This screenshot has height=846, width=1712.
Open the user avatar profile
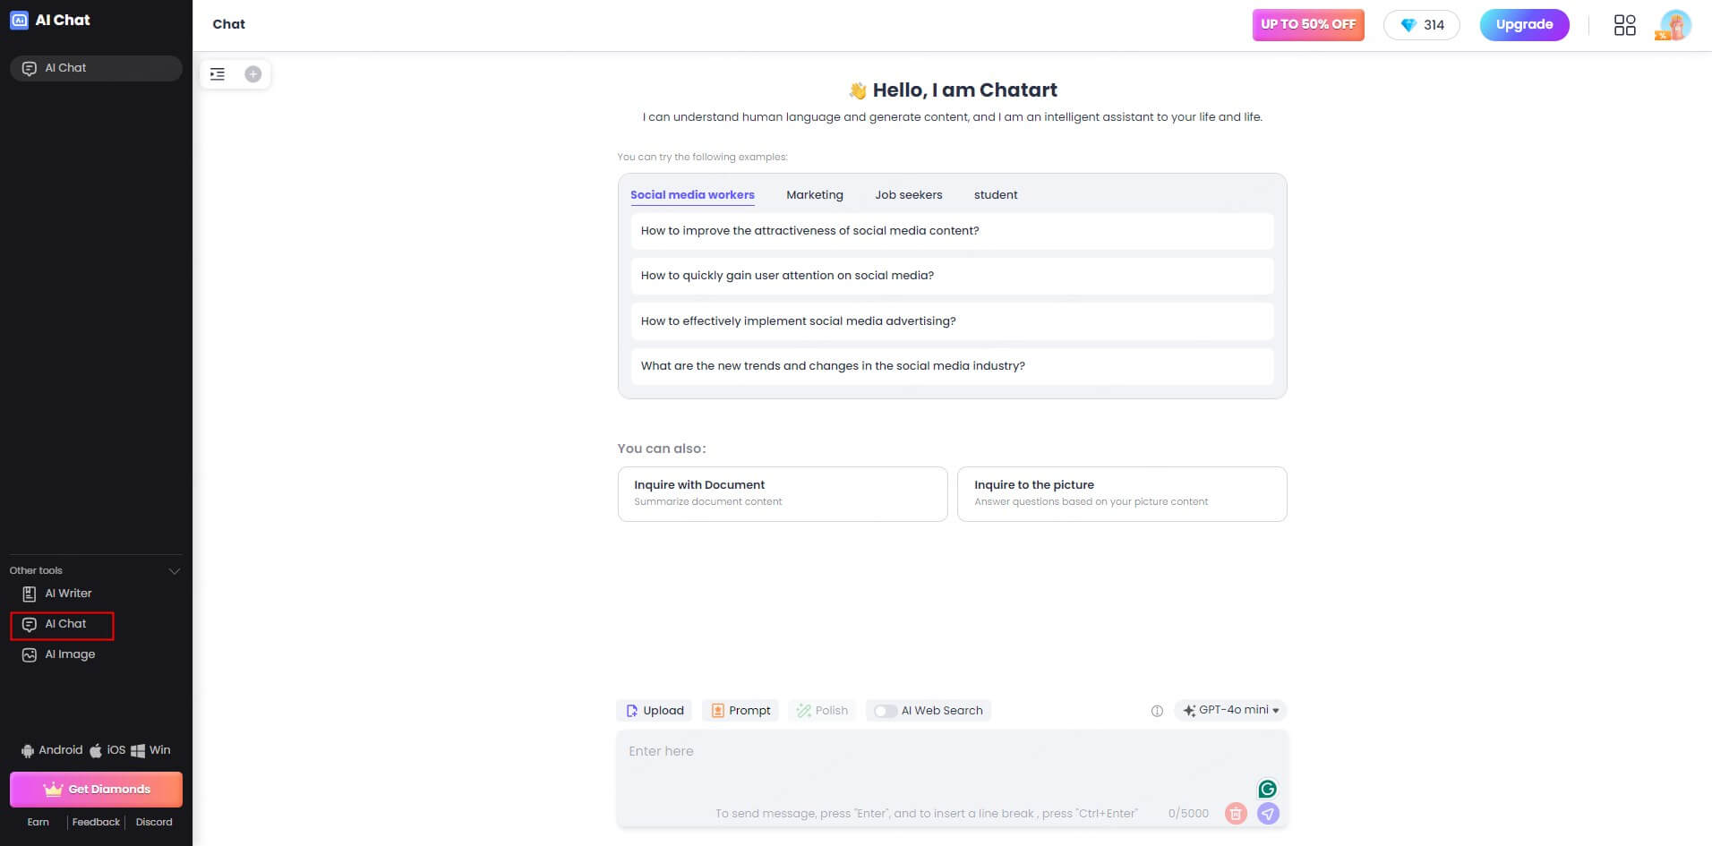1673,25
